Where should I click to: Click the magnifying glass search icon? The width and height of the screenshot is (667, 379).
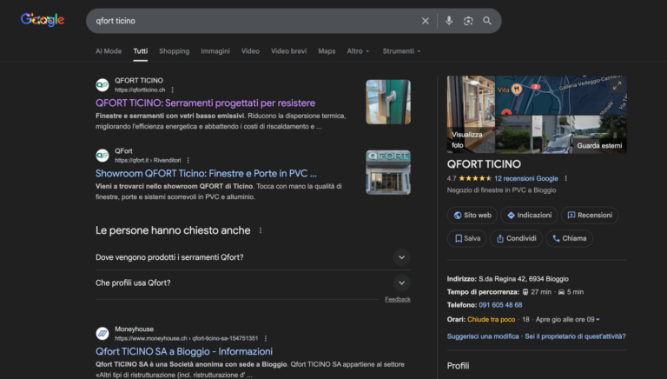pos(487,21)
